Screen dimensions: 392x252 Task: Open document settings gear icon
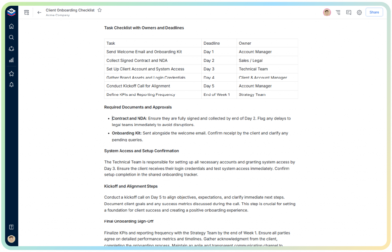[359, 13]
